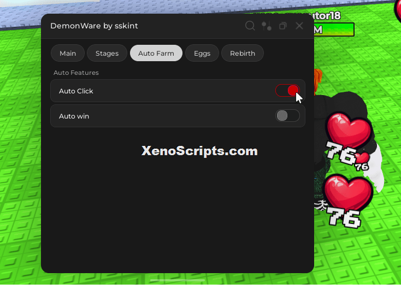401x301 pixels.
Task: Click the DemonWare by sskint title
Action: click(x=94, y=26)
